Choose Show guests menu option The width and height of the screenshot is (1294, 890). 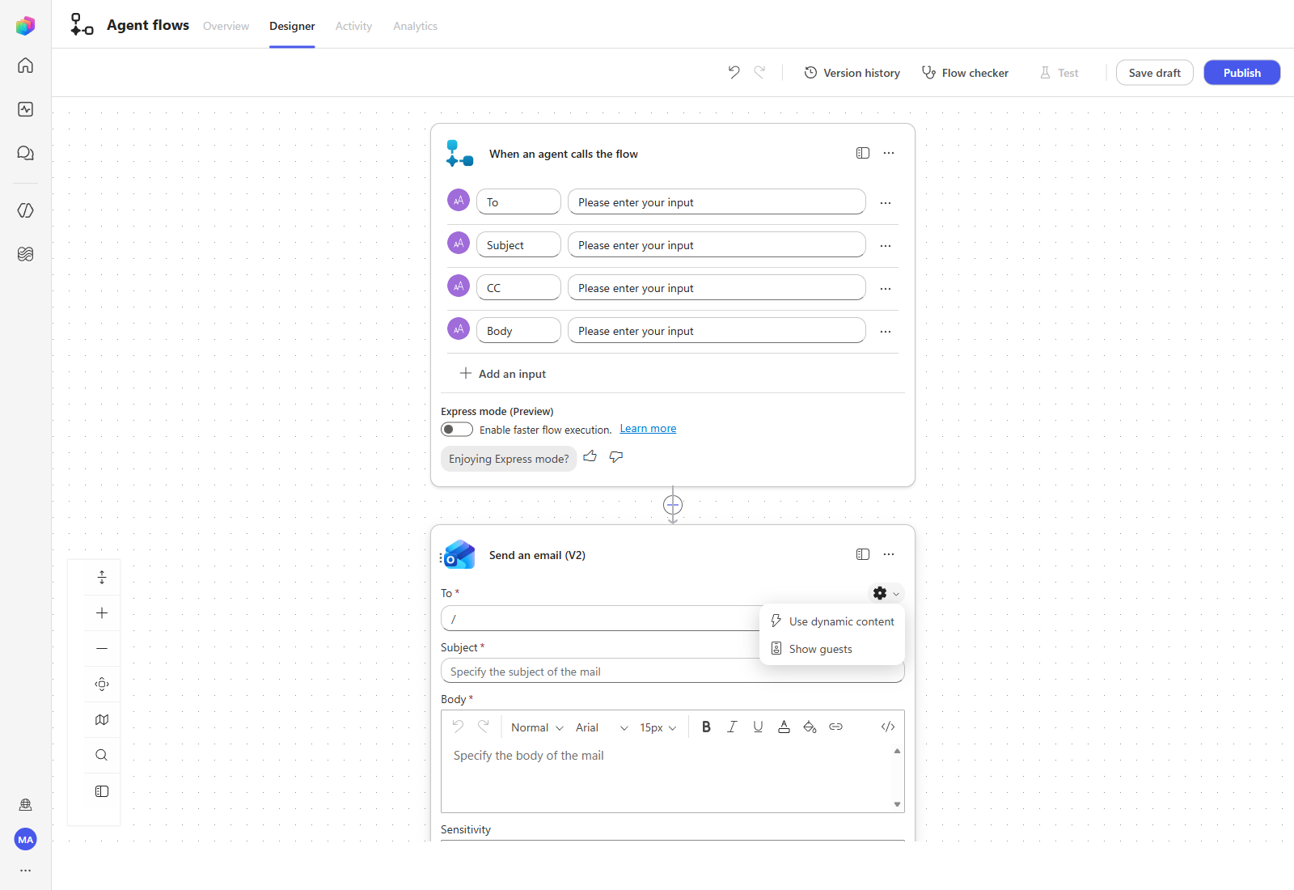[x=832, y=649]
